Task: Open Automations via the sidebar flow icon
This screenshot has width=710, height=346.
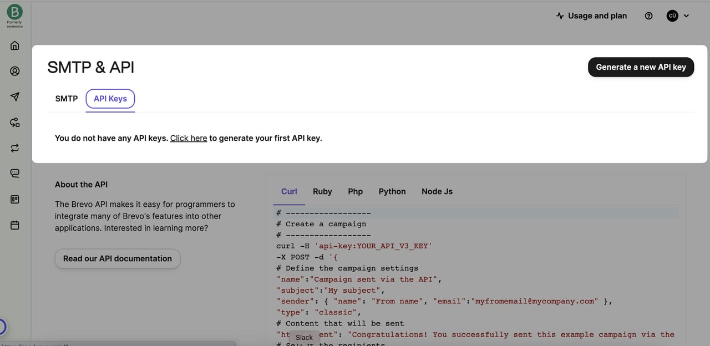Action: click(x=14, y=123)
